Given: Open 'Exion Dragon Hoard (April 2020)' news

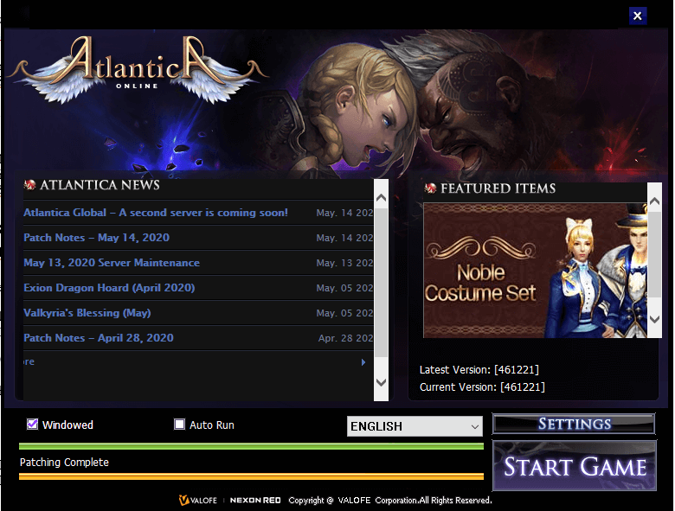Looking at the screenshot, I should [x=109, y=288].
